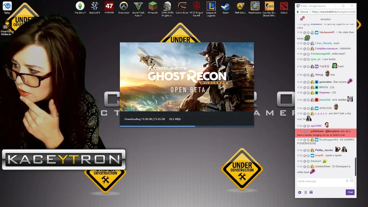368x207 pixels.
Task: Click the "Ban mylons" chat message
Action: 340,82
